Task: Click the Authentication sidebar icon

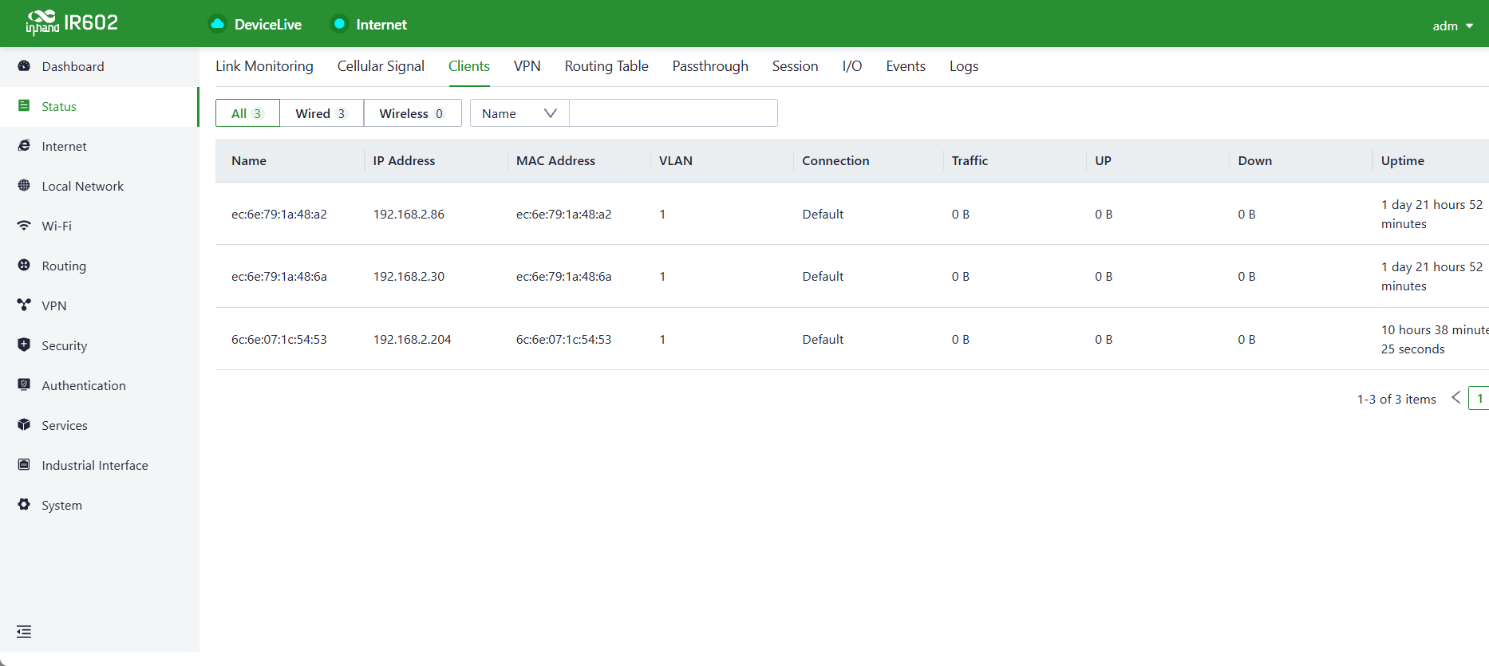Action: pos(24,385)
